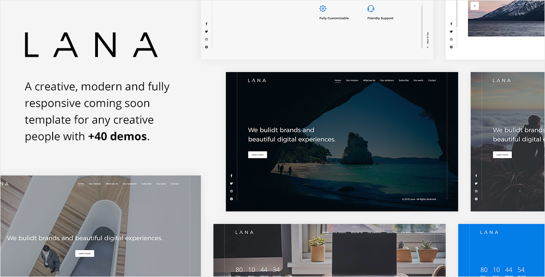
Task: Select the Friendly Support headset icon
Action: point(371,8)
